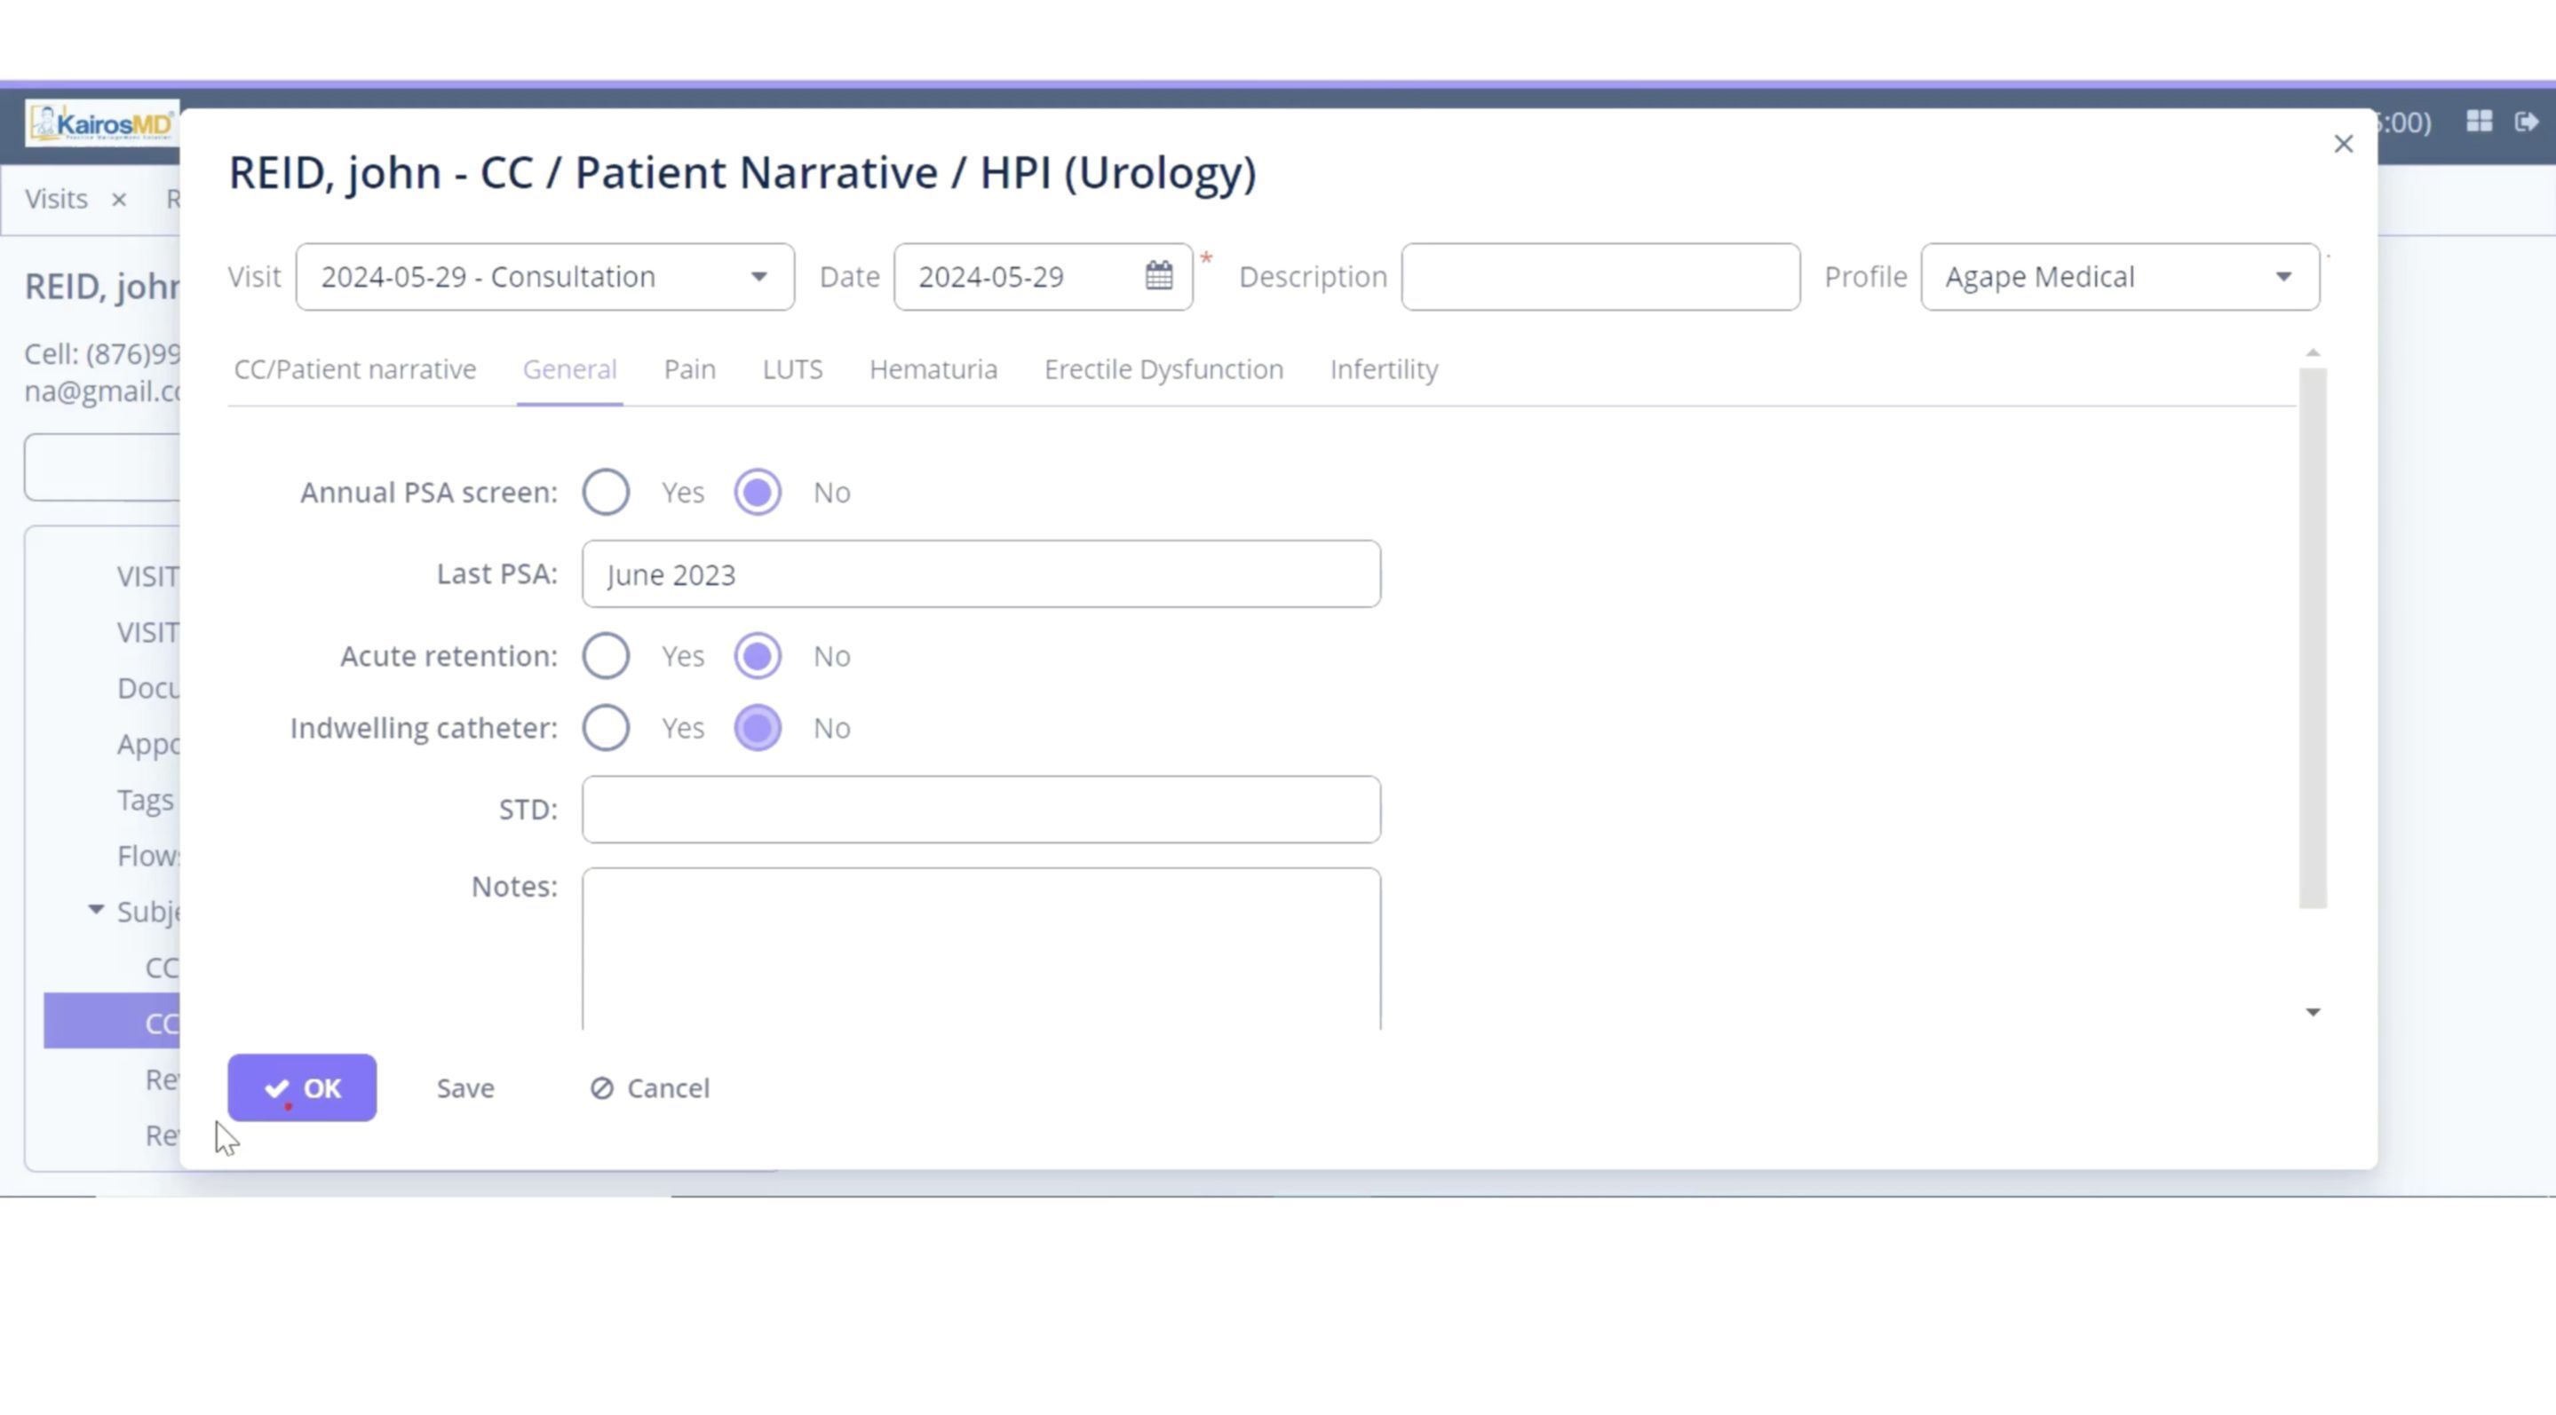The image size is (2556, 1415).
Task: Select No for Indwelling catheter
Action: [757, 728]
